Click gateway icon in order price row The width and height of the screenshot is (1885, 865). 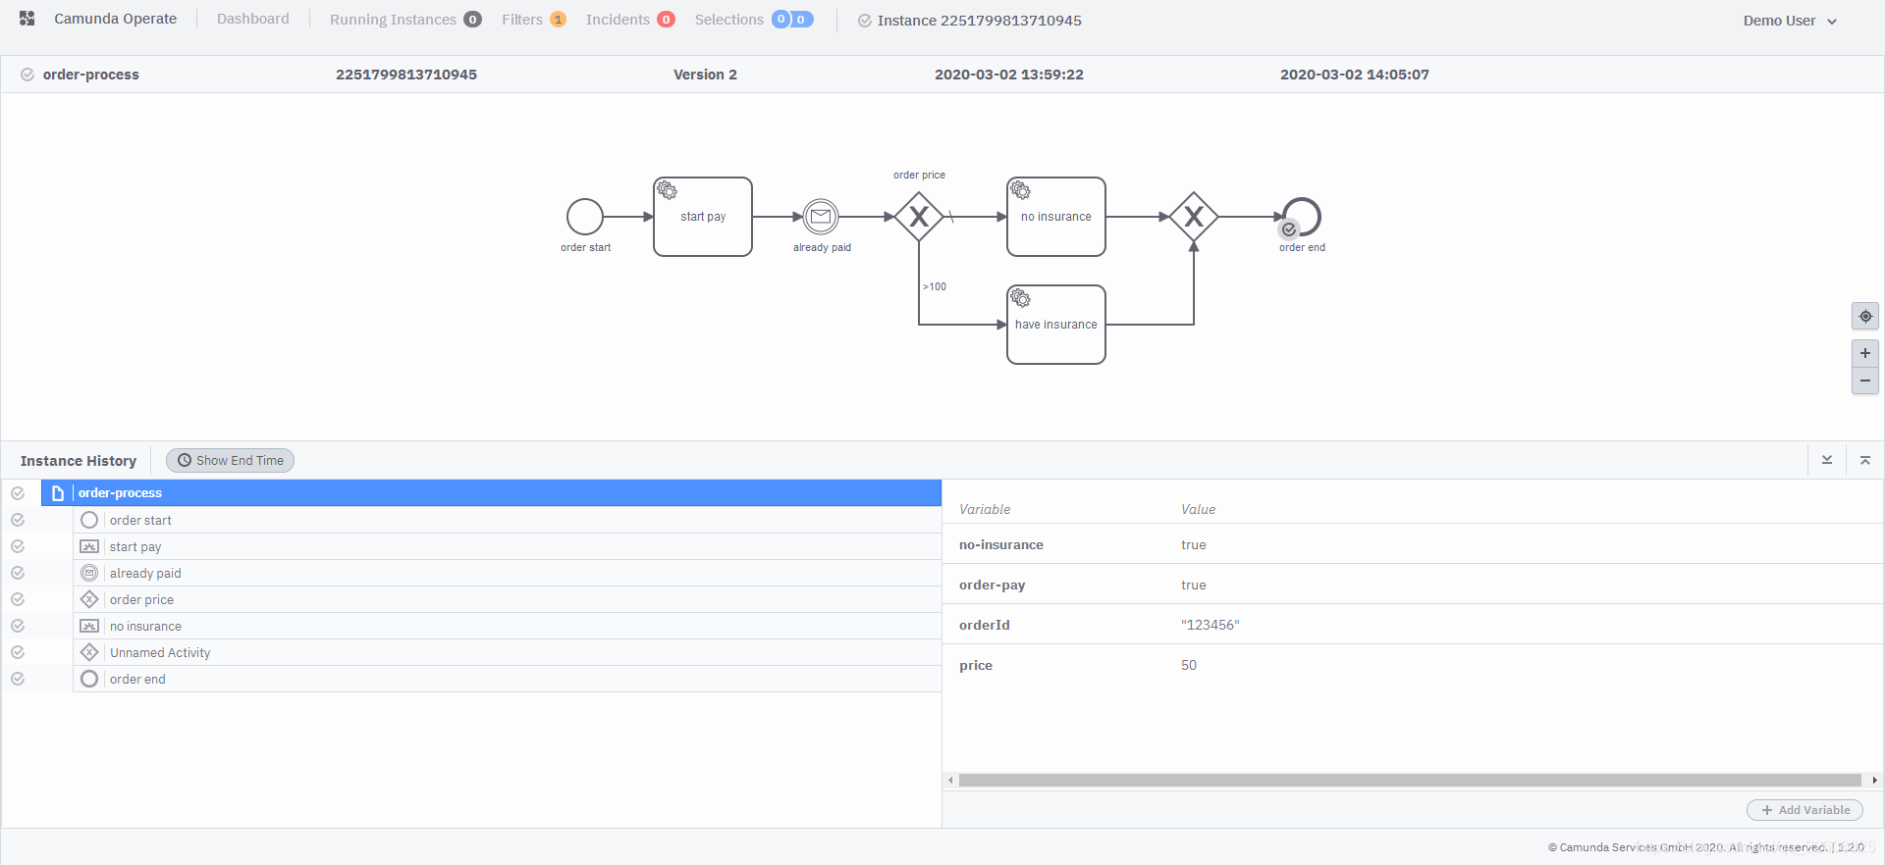[x=89, y=599]
